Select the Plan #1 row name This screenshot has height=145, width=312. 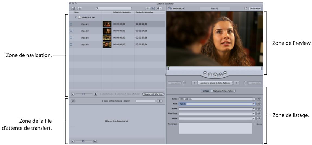click(x=85, y=24)
